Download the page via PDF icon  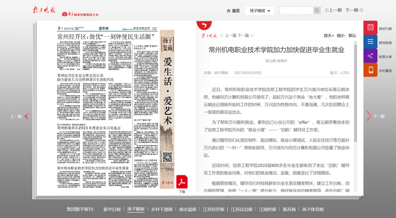click(182, 180)
